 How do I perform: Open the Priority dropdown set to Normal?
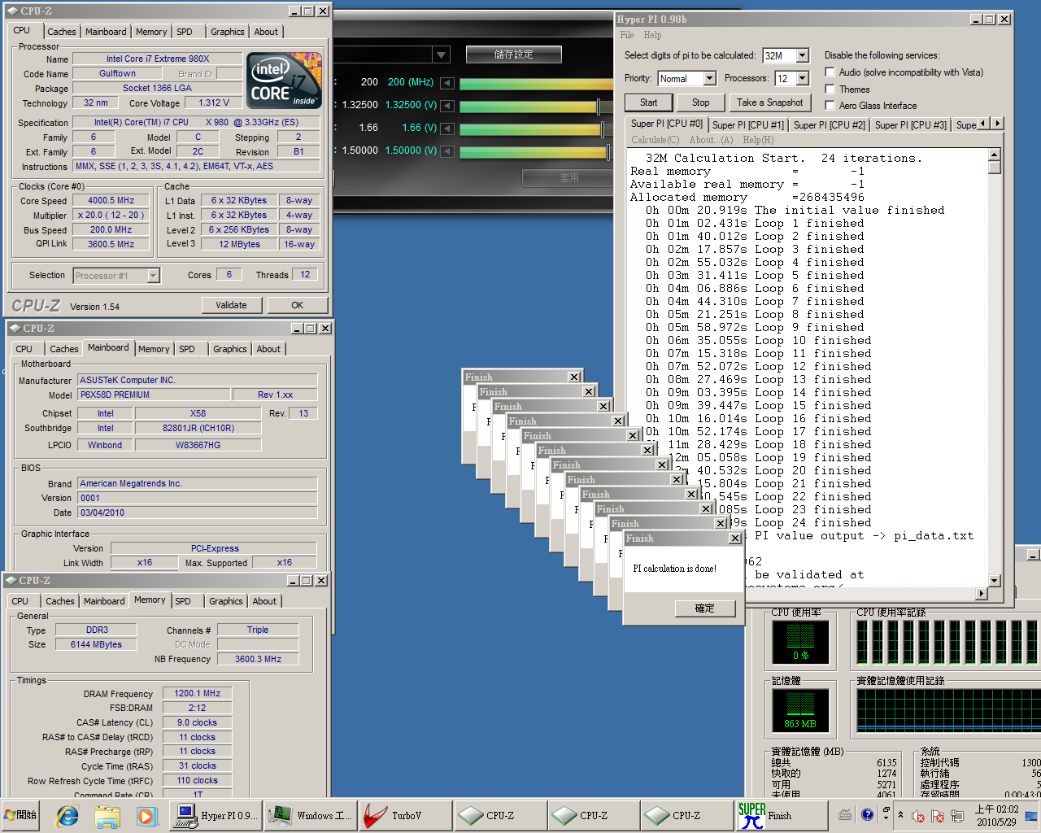(709, 78)
